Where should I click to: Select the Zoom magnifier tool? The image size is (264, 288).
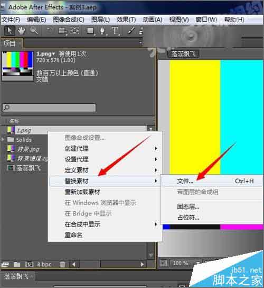(34, 31)
